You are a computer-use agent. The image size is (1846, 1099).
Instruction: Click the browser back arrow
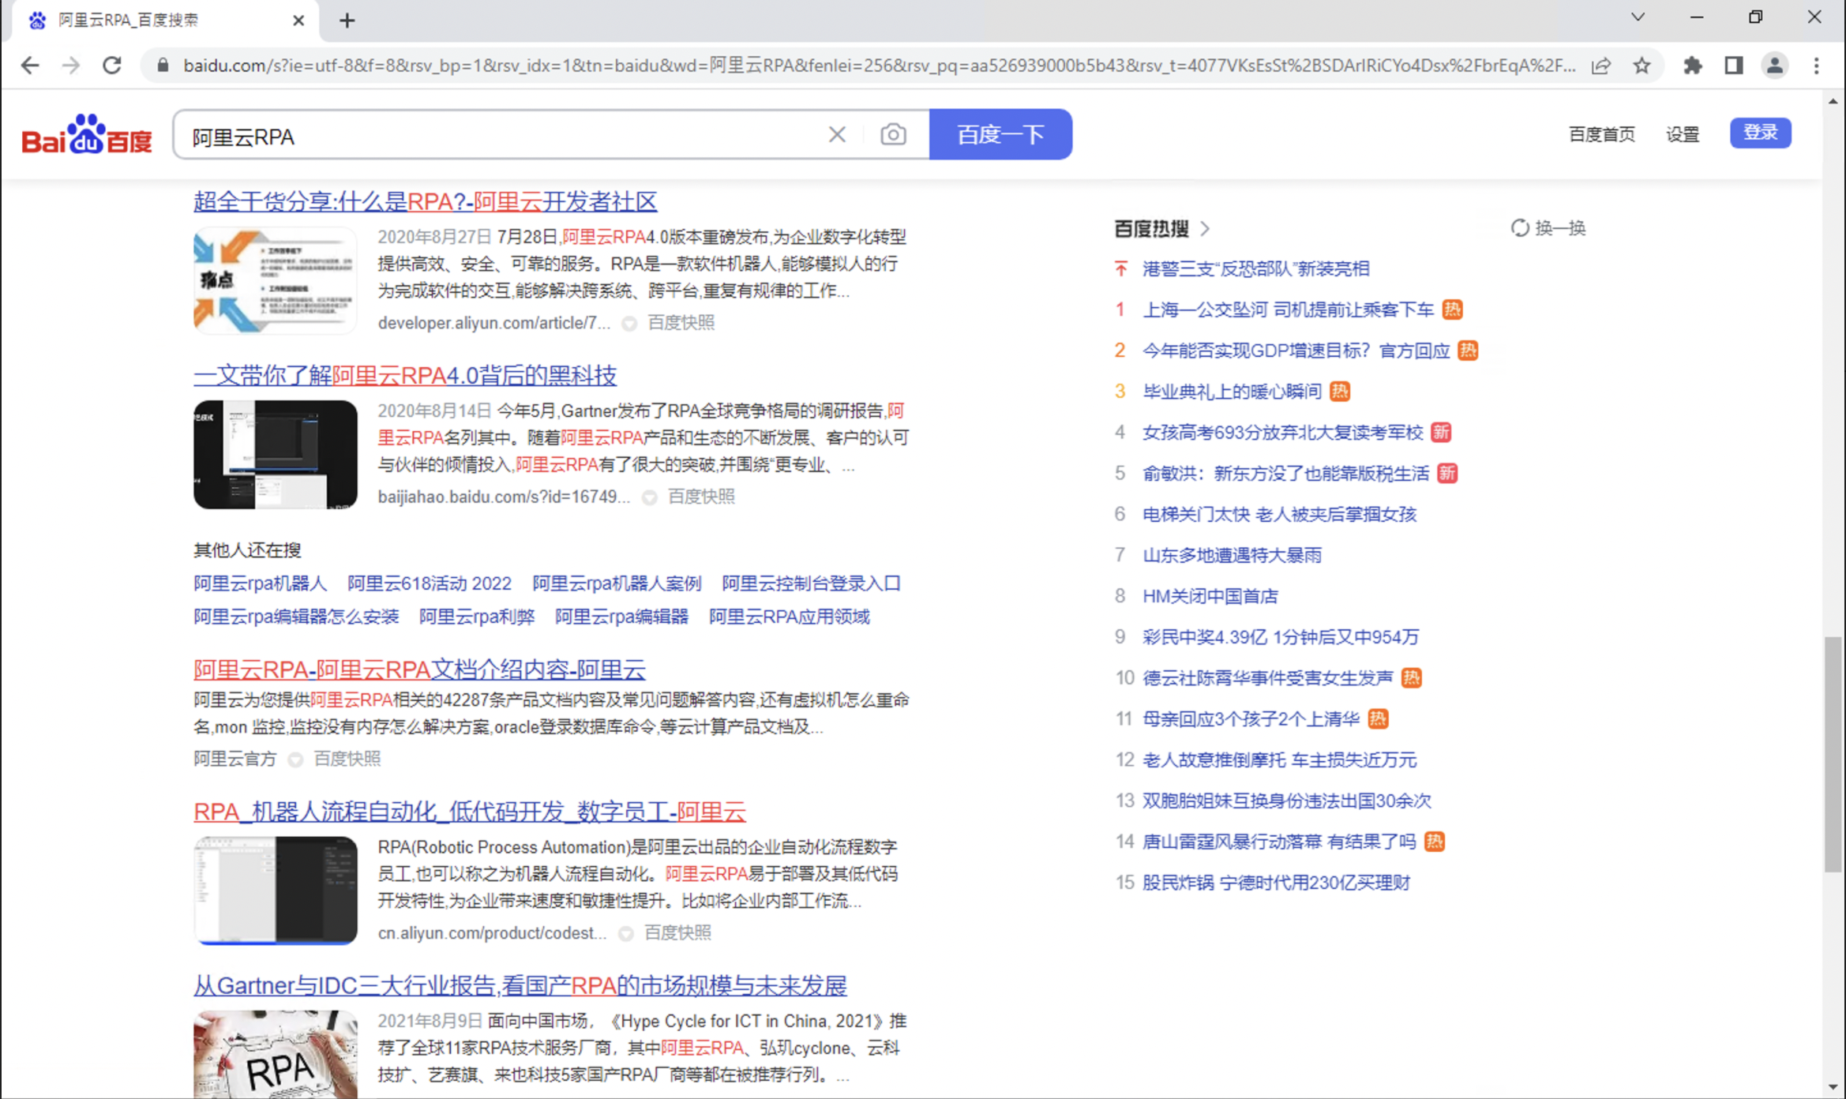30,66
